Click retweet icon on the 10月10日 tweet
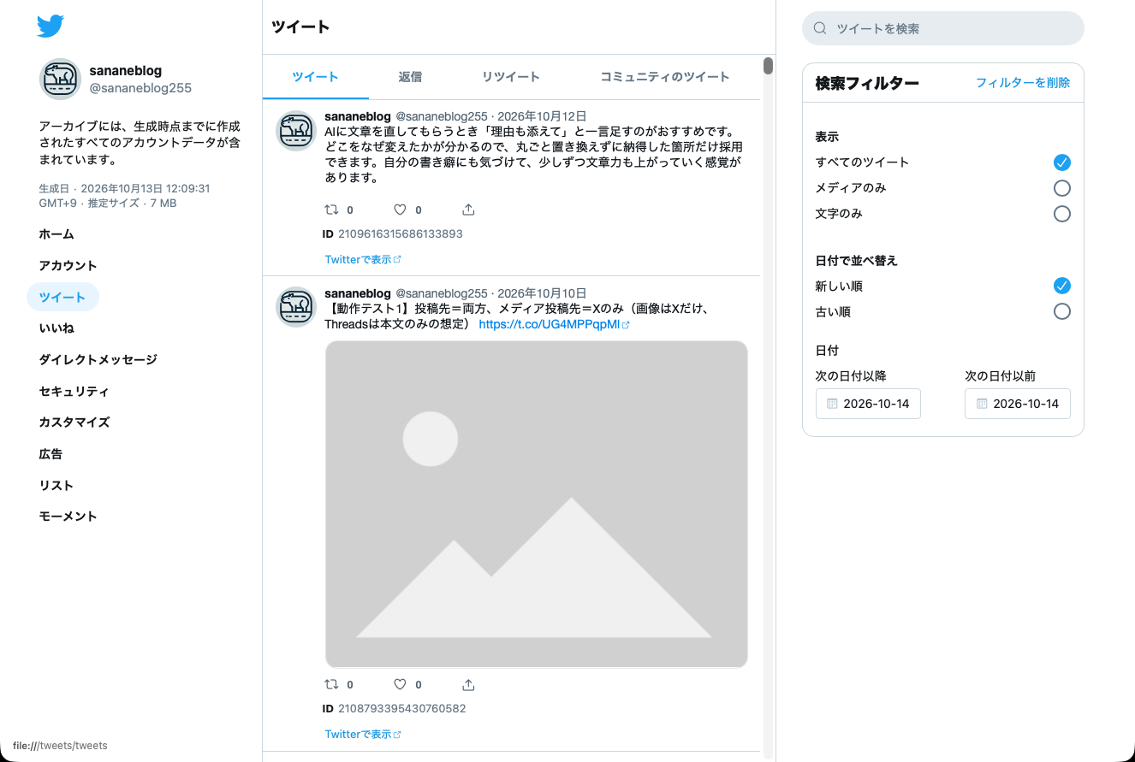The width and height of the screenshot is (1135, 762). point(331,684)
